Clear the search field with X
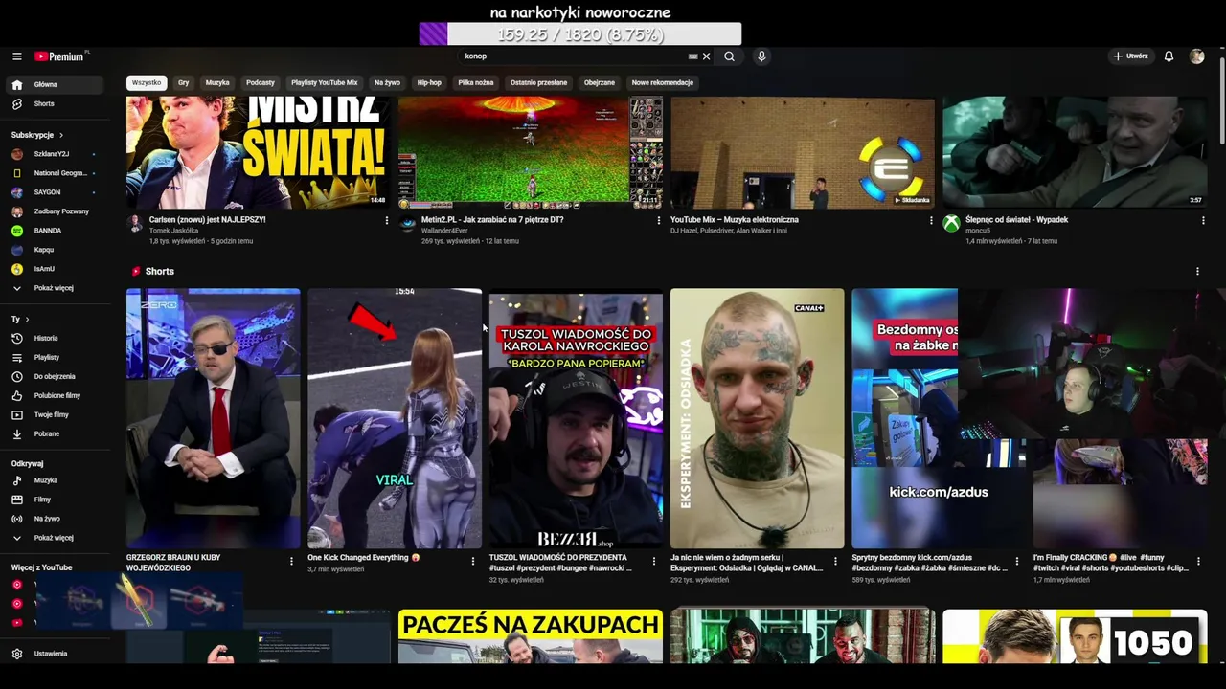 pos(707,56)
